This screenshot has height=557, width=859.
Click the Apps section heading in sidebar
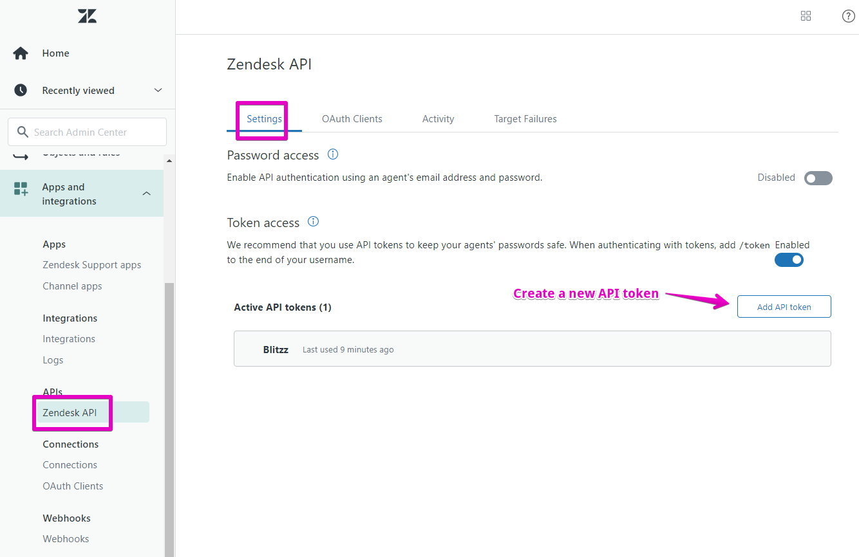pos(54,244)
